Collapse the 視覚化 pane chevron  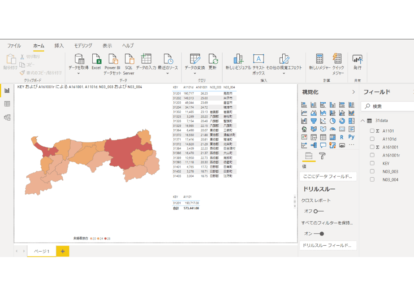coord(354,92)
